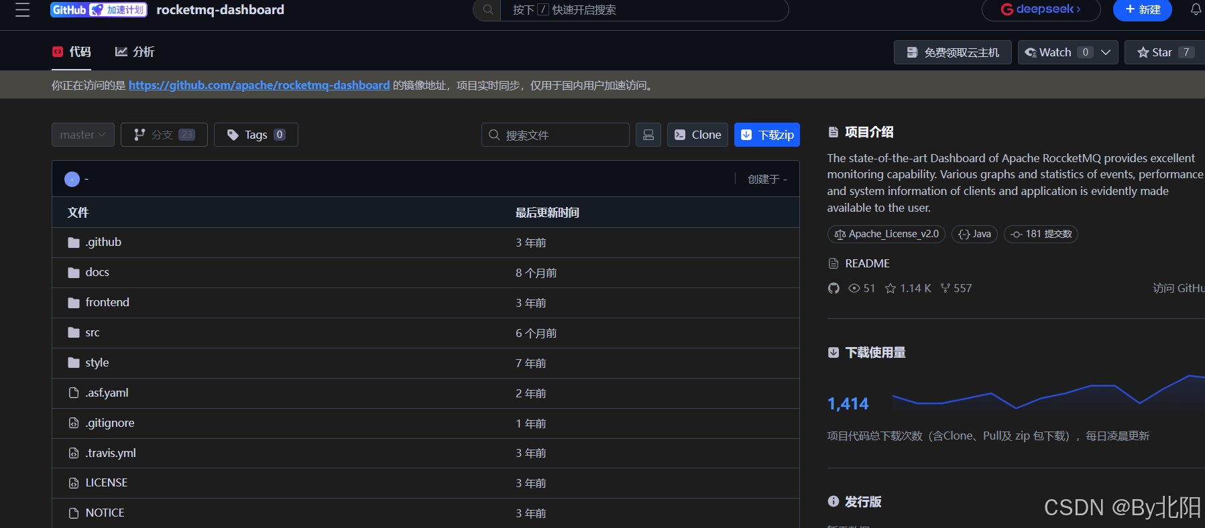Open the .github folder

pyautogui.click(x=103, y=242)
